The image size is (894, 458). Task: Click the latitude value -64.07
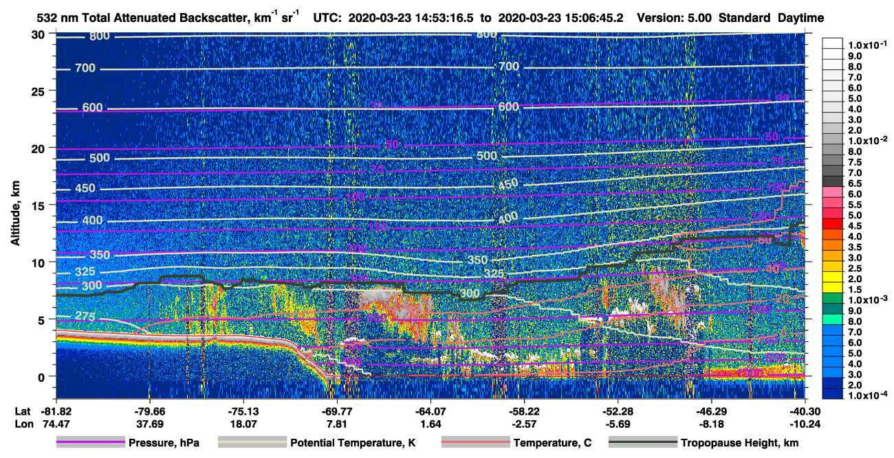coord(430,411)
